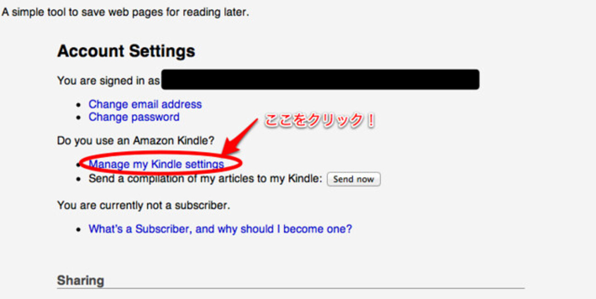This screenshot has width=596, height=299.
Task: Open the Change password link
Action: pyautogui.click(x=134, y=117)
